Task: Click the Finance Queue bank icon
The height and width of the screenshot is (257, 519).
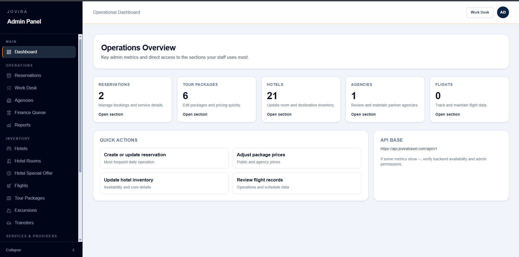Action: (x=9, y=113)
